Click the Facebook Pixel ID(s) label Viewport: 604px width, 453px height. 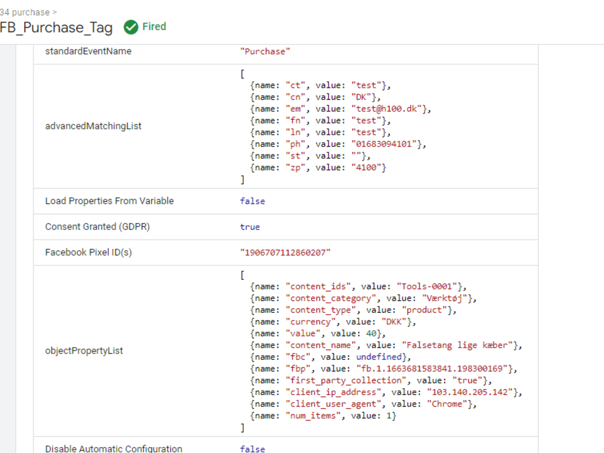click(89, 252)
